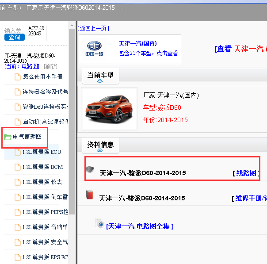Viewport: 267px width, 264px height.
Task: Click page icon next to 1.8L尊贵版 安全气
Action: coord(18,242)
